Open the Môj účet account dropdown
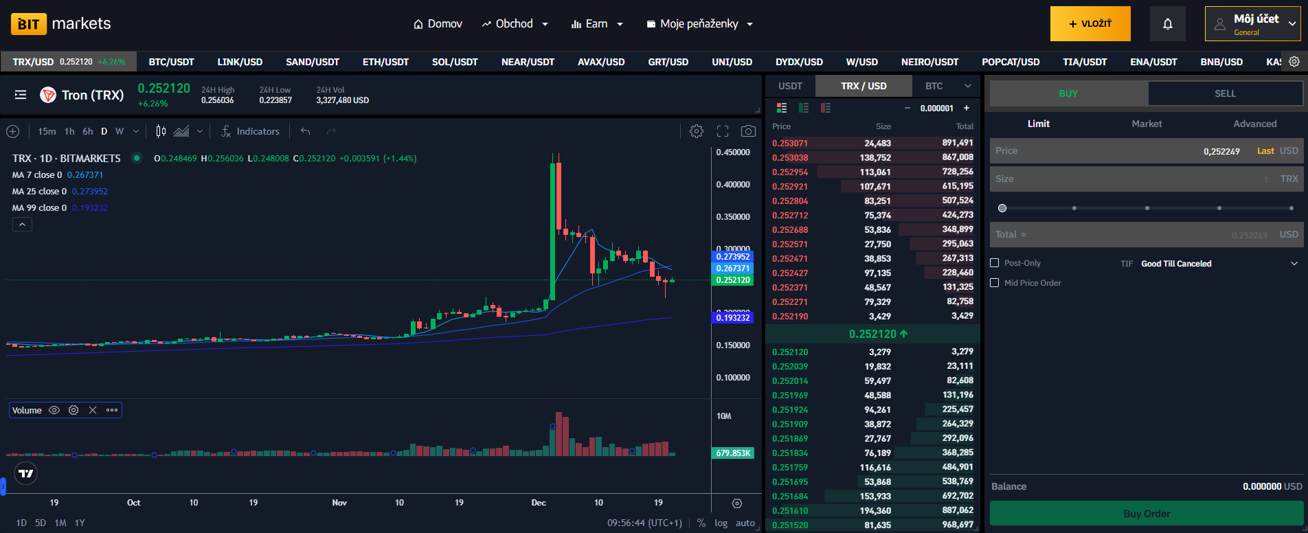Image resolution: width=1308 pixels, height=533 pixels. [1252, 24]
